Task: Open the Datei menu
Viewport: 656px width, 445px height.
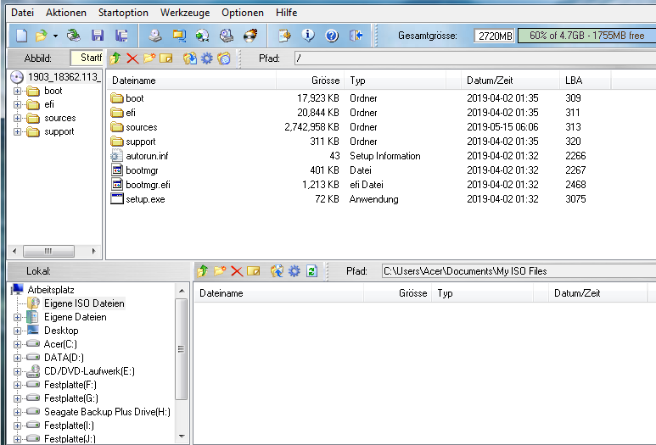Action: pos(22,13)
